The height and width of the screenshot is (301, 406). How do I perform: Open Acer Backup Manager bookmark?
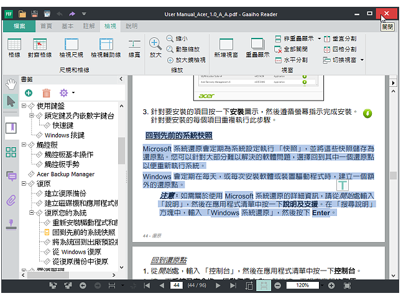tap(65, 174)
